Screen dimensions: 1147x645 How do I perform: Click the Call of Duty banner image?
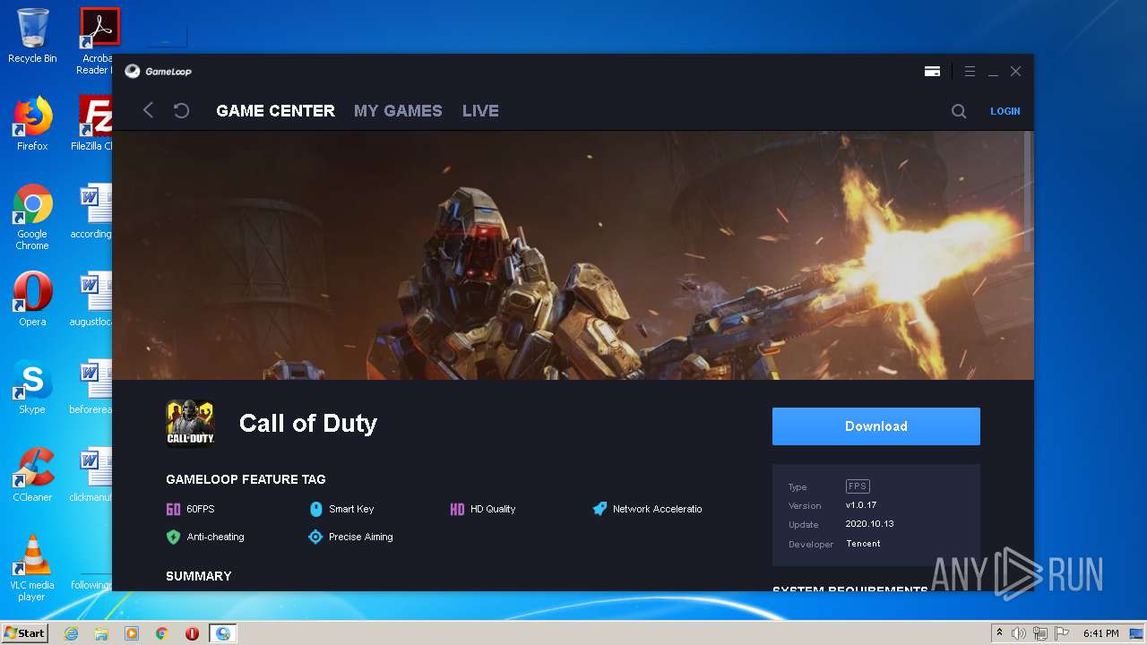[573, 255]
